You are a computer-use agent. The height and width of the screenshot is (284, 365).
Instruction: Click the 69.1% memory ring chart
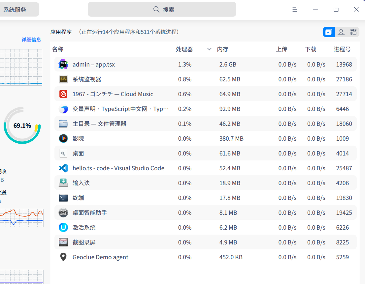coord(22,126)
